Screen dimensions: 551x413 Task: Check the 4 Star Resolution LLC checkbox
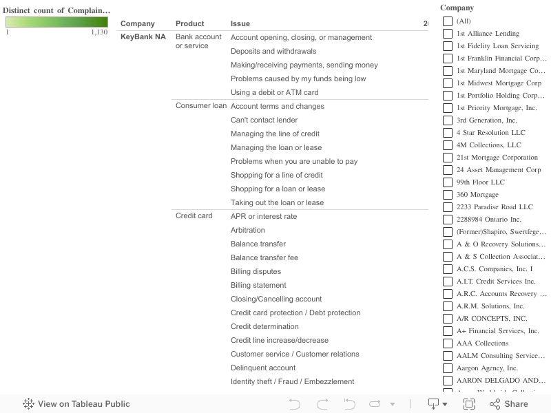pos(447,132)
